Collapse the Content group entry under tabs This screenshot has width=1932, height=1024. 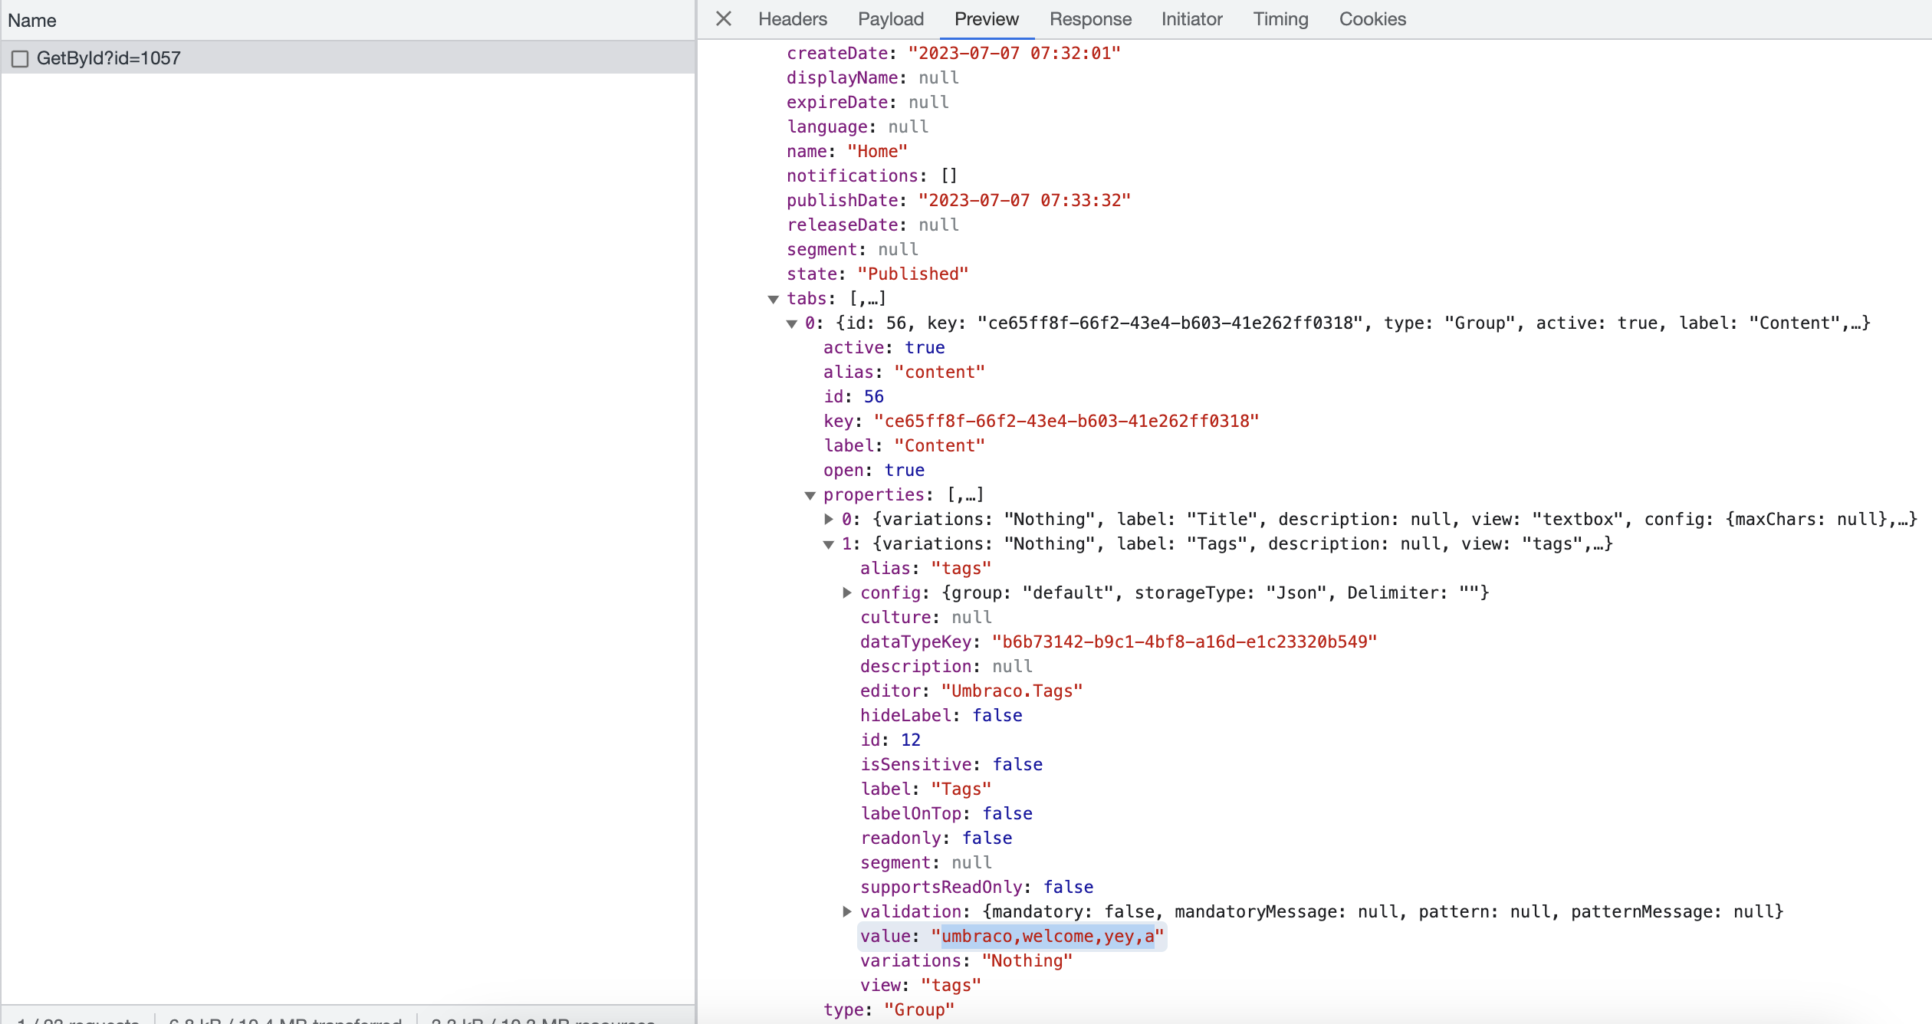click(x=793, y=323)
